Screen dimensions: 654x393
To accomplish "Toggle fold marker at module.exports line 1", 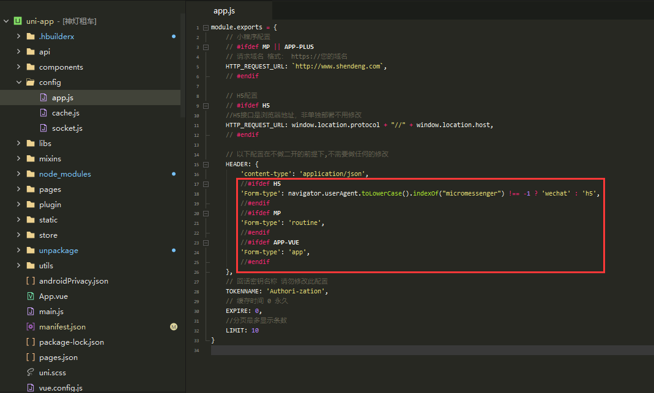I will point(206,28).
